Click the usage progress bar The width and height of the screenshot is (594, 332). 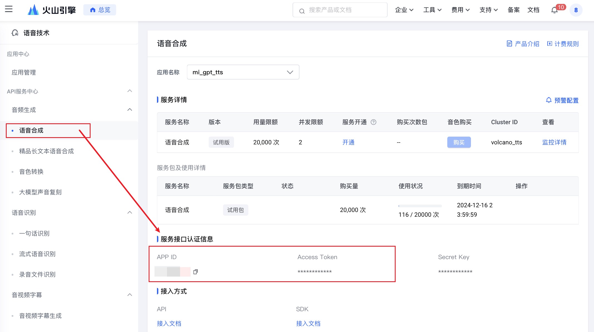pos(420,206)
